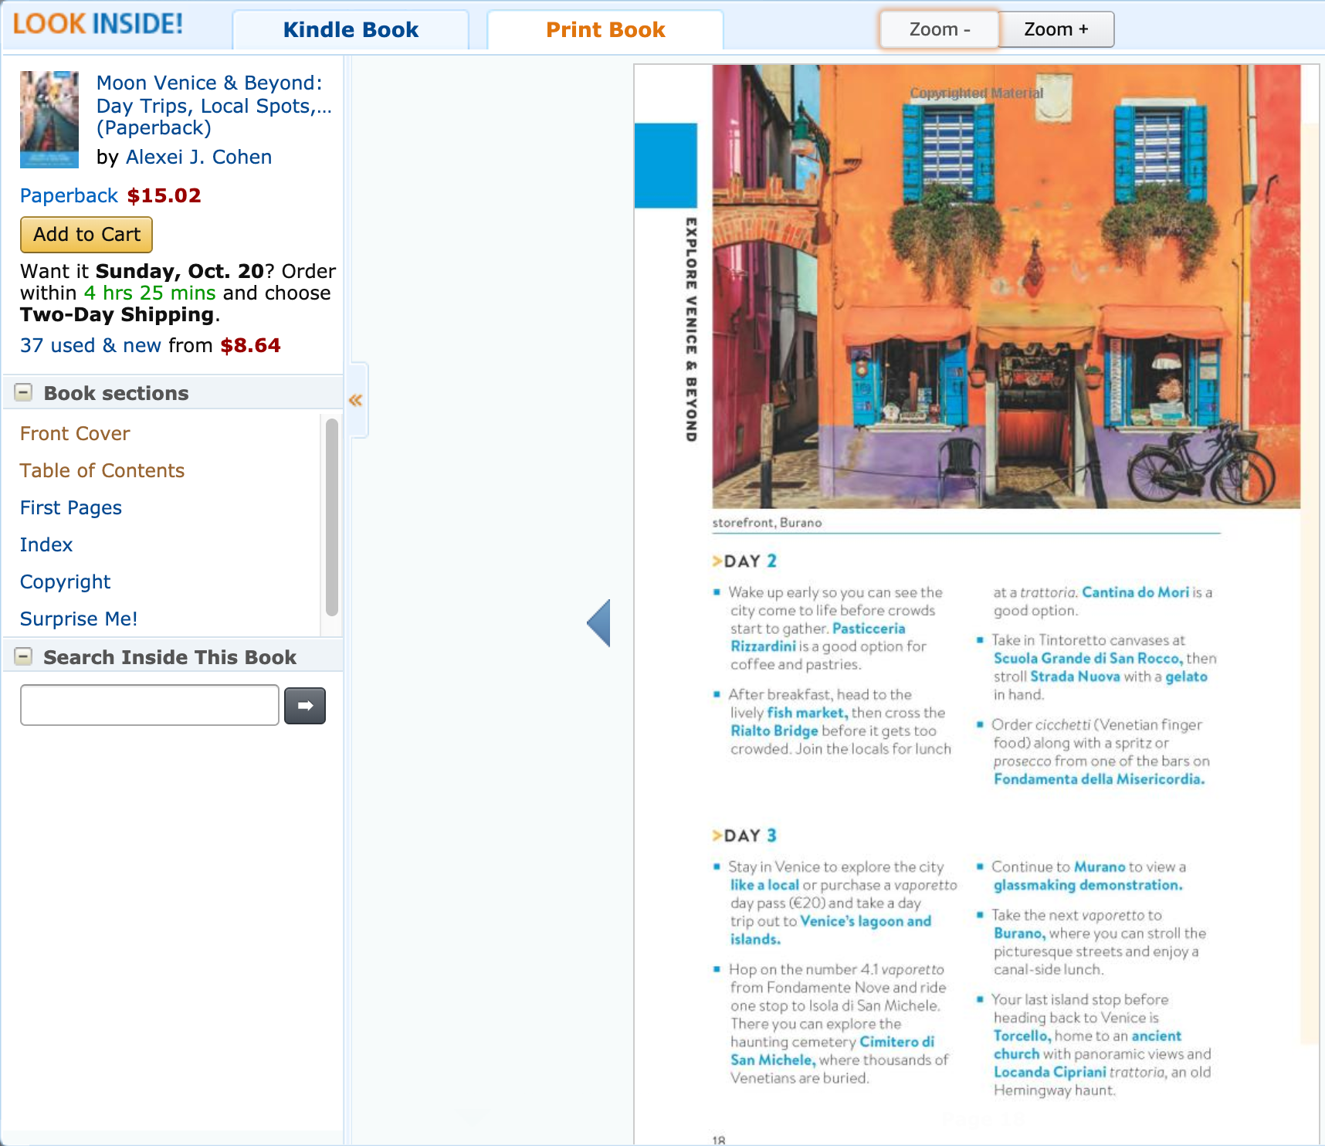Image resolution: width=1325 pixels, height=1146 pixels.
Task: Click the Burano storefront photo on the page
Action: coord(1006,286)
